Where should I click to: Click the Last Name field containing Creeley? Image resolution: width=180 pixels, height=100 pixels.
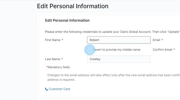click(x=119, y=59)
